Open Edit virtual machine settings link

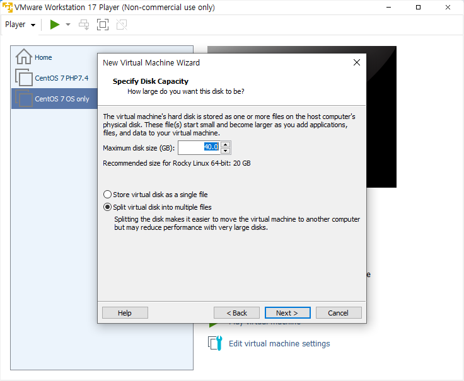[x=279, y=343]
